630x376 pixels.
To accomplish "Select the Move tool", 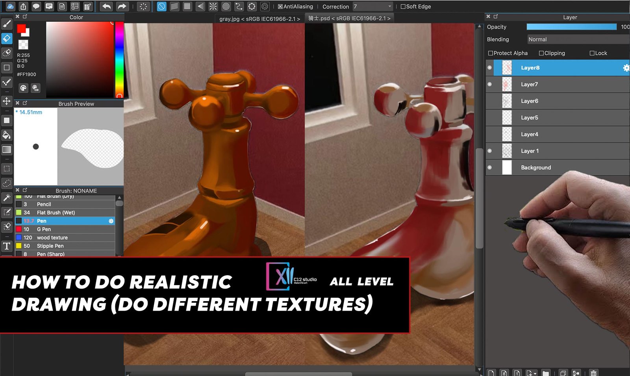I will click(x=7, y=101).
